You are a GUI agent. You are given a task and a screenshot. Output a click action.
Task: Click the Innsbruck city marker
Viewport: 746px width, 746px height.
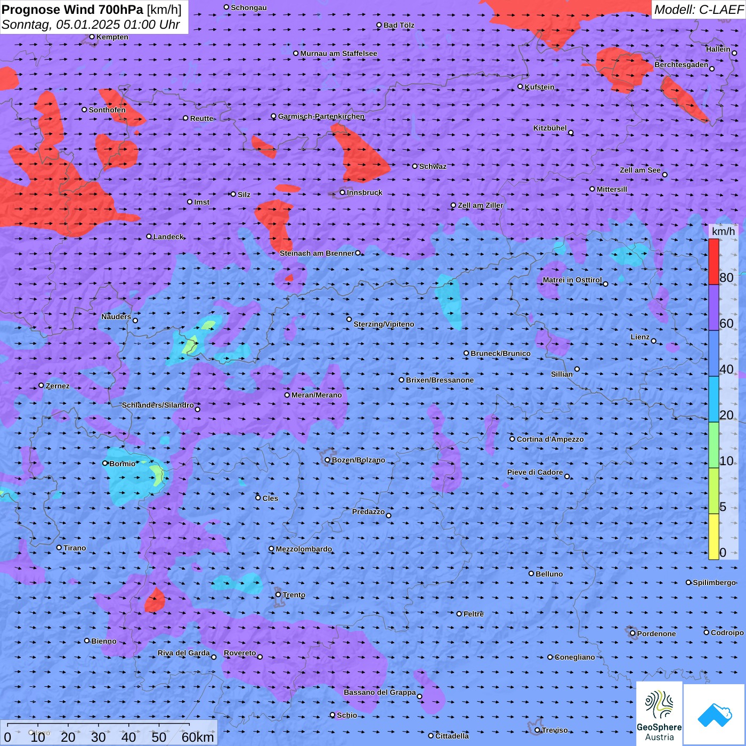(342, 192)
